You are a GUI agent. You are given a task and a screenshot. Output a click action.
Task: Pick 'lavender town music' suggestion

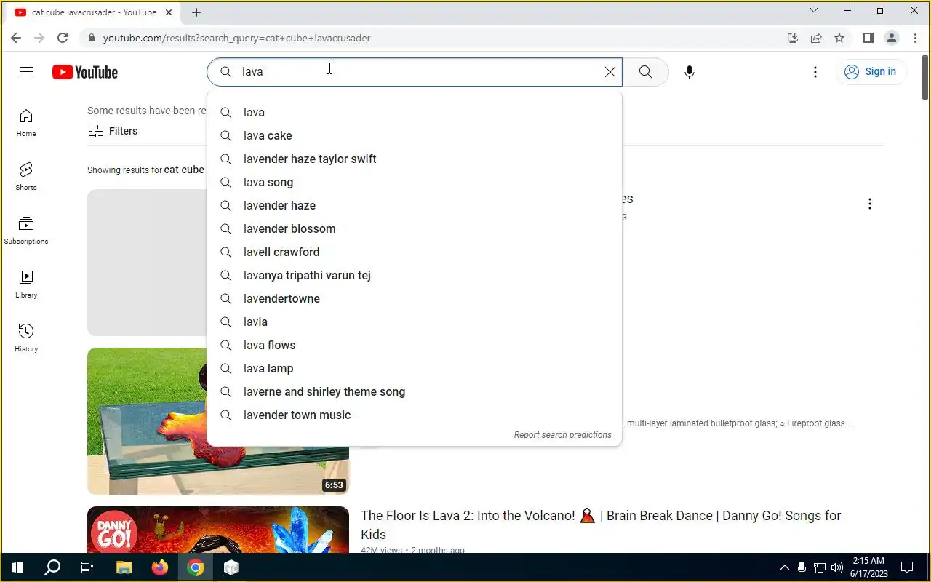(x=415, y=415)
